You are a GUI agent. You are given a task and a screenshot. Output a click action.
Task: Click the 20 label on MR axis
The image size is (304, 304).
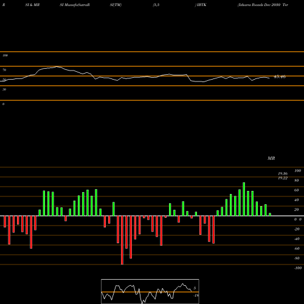pyautogui.click(x=297, y=210)
